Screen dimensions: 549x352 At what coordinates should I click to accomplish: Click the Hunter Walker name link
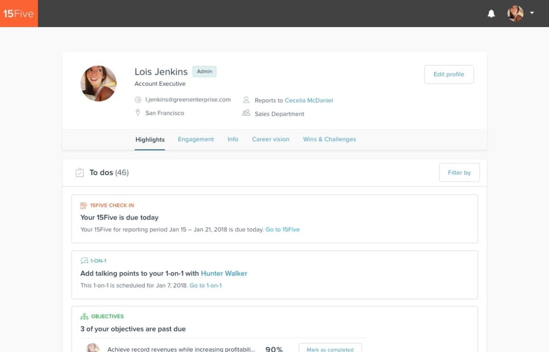click(224, 273)
